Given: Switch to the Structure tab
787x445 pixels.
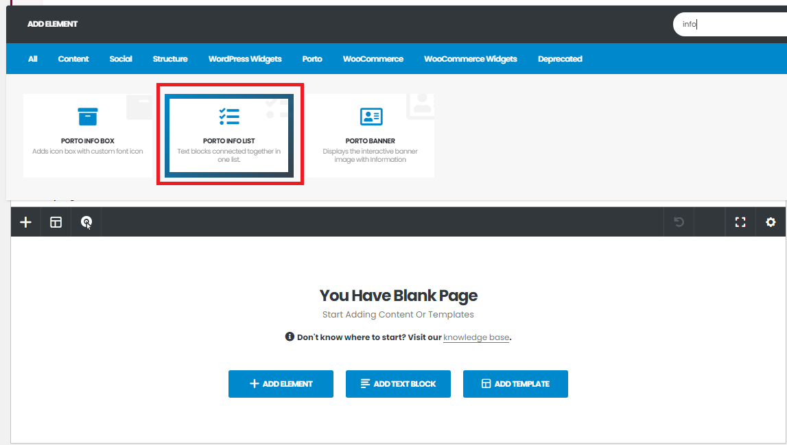Looking at the screenshot, I should pos(170,59).
